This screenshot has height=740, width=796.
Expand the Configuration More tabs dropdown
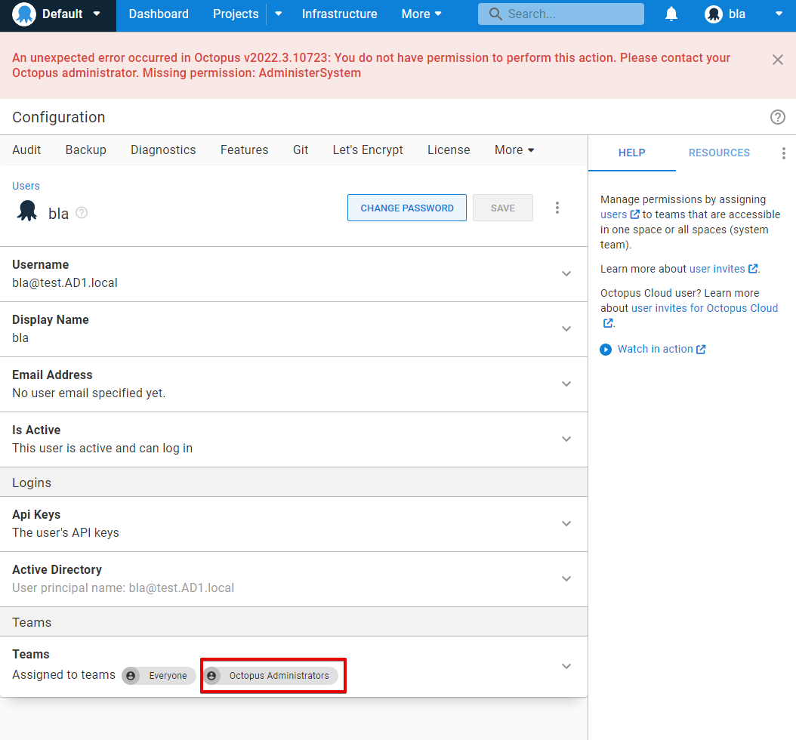click(514, 150)
